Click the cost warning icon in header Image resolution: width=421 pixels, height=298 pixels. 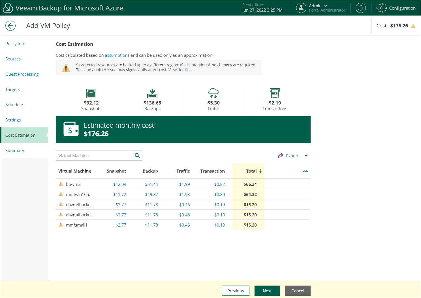point(413,26)
